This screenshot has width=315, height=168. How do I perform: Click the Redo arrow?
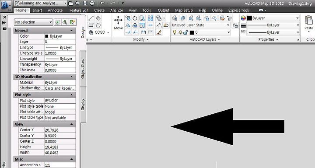(113, 3)
